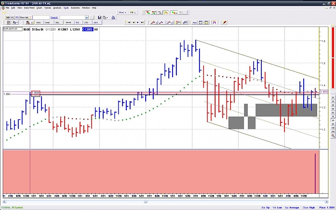Click the tall purple volume bar
The image size is (336, 210).
tap(315, 173)
